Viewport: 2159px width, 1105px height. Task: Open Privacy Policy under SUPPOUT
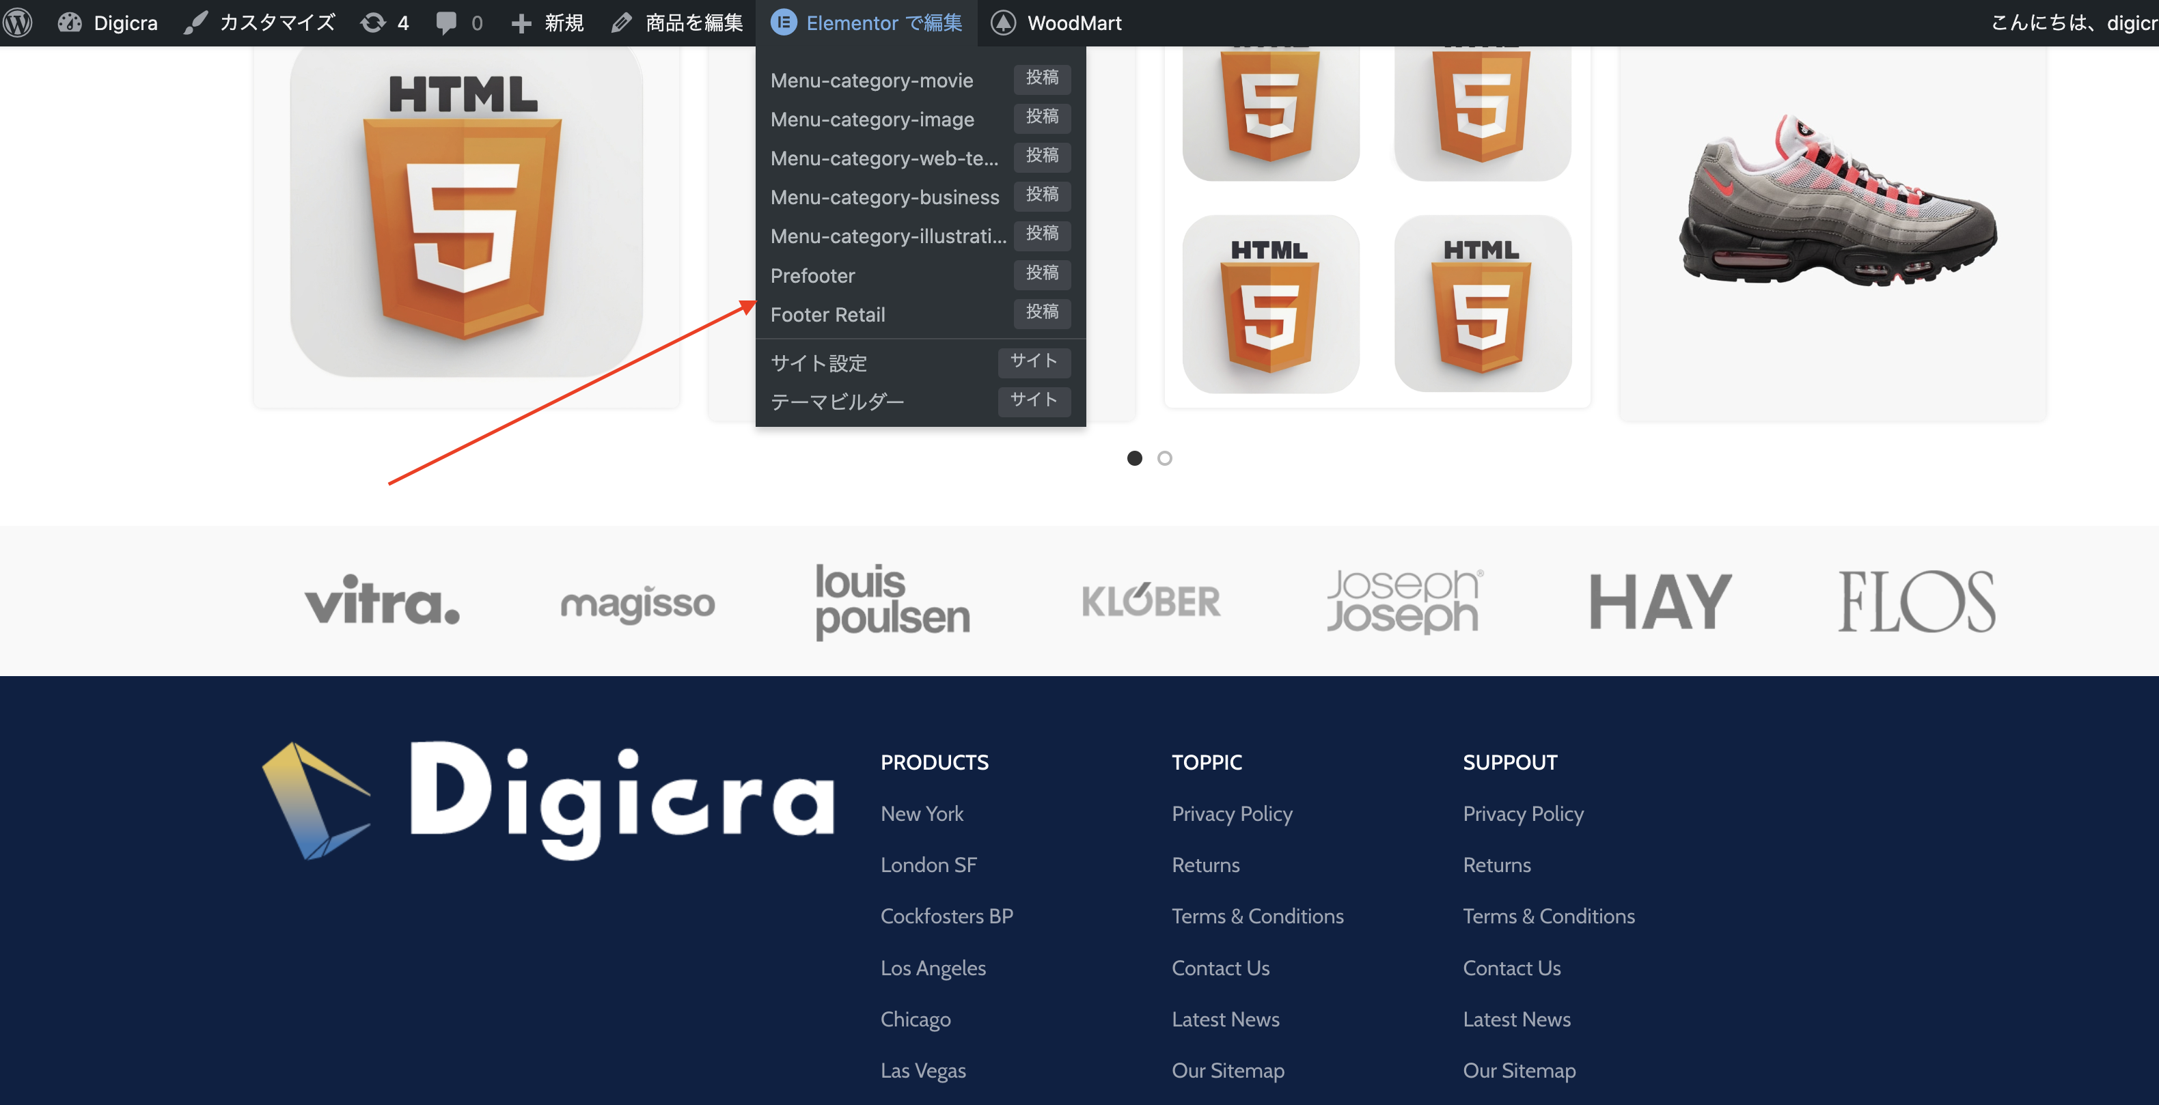1523,813
